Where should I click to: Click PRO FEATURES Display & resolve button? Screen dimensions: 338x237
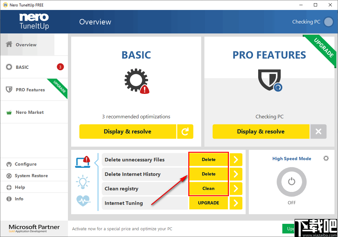[x=261, y=132]
